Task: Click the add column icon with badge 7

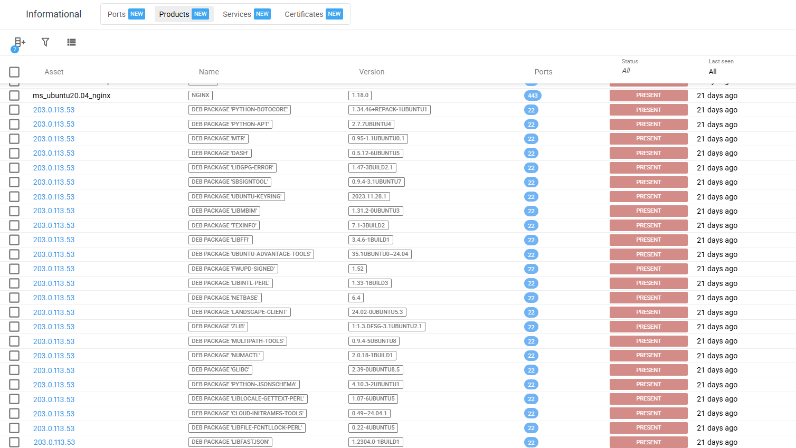Action: (20, 42)
